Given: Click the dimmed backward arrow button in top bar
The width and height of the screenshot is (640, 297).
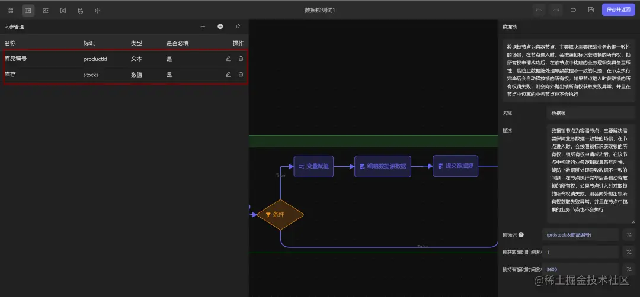Looking at the screenshot, I should tap(539, 10).
